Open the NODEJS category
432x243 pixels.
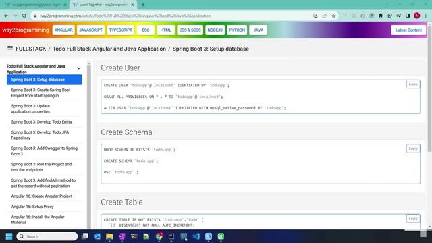(215, 30)
